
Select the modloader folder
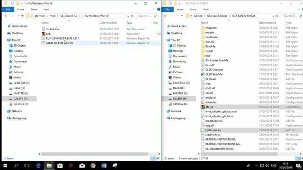[212, 37]
